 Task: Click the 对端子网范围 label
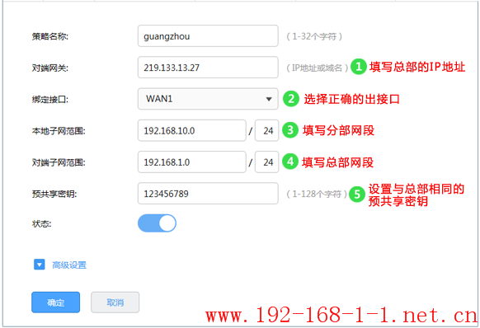59,162
